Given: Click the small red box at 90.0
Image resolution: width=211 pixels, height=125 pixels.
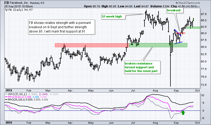Looking at the screenshot, I should click(181, 33).
